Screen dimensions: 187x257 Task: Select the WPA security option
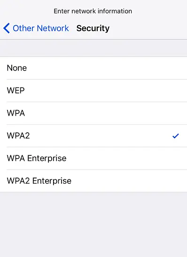[93, 113]
